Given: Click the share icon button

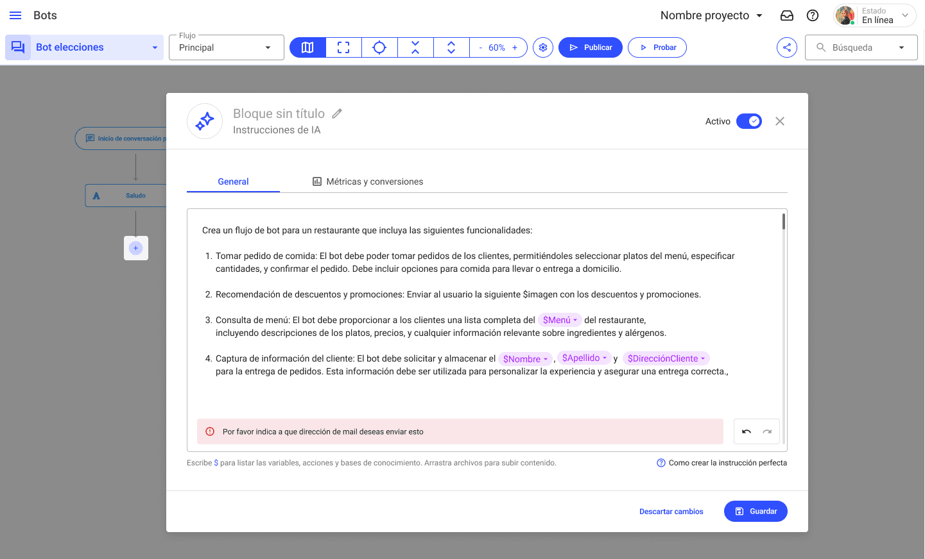Looking at the screenshot, I should pyautogui.click(x=787, y=47).
